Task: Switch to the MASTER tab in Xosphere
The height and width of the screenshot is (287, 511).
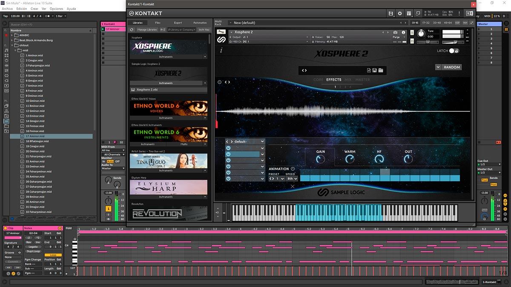Action: [363, 80]
